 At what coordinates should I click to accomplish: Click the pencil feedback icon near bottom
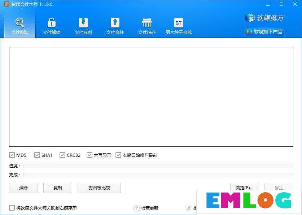point(188,208)
